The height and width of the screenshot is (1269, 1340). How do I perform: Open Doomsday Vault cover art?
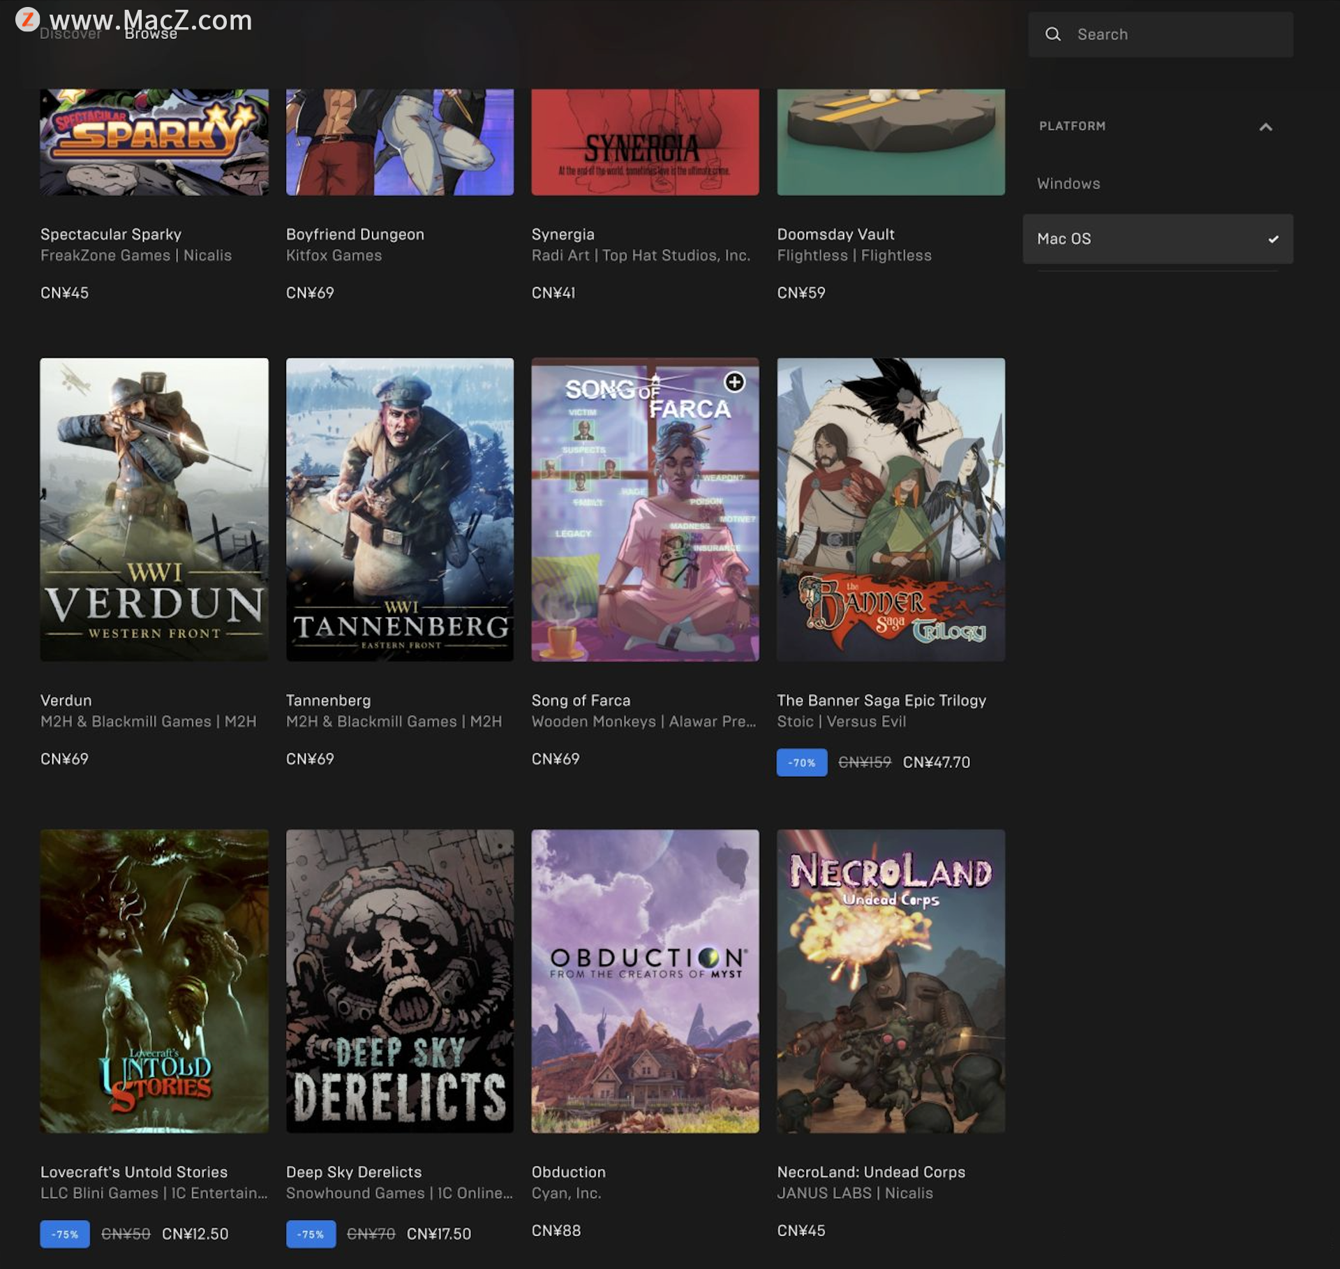(x=891, y=142)
